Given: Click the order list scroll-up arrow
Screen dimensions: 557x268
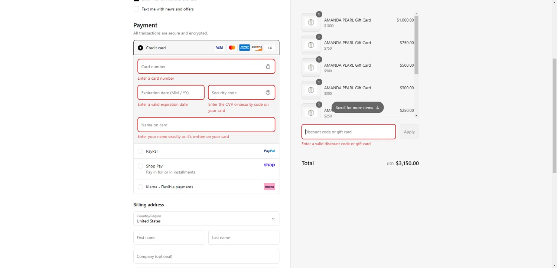Looking at the screenshot, I should pyautogui.click(x=416, y=14).
